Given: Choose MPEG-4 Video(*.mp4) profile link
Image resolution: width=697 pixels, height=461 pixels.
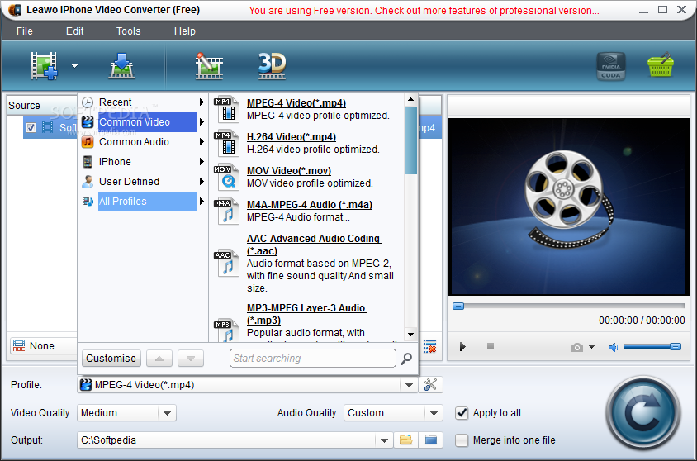Looking at the screenshot, I should click(296, 103).
